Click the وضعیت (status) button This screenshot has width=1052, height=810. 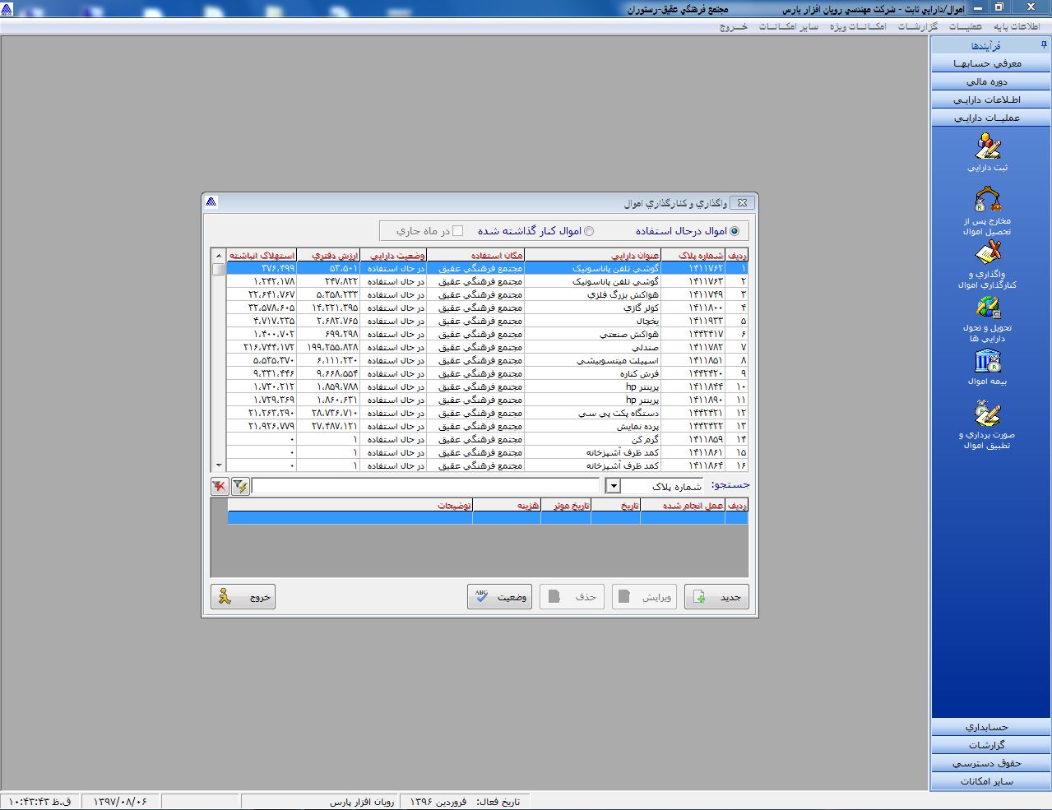pyautogui.click(x=499, y=597)
